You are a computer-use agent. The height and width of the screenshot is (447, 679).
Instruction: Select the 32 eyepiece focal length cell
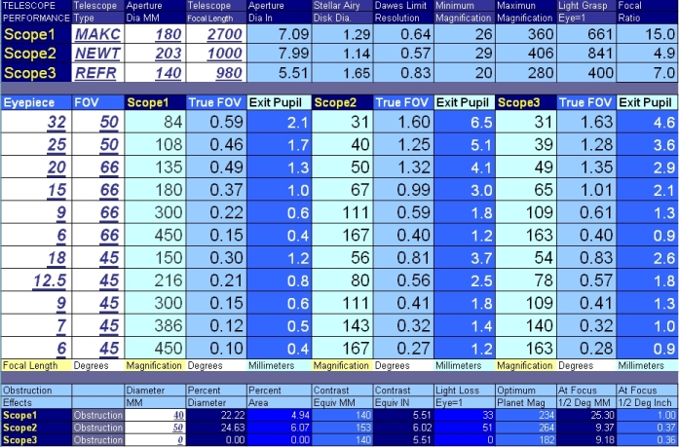click(36, 122)
